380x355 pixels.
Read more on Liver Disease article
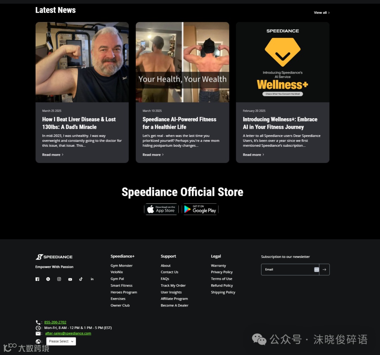click(x=52, y=154)
